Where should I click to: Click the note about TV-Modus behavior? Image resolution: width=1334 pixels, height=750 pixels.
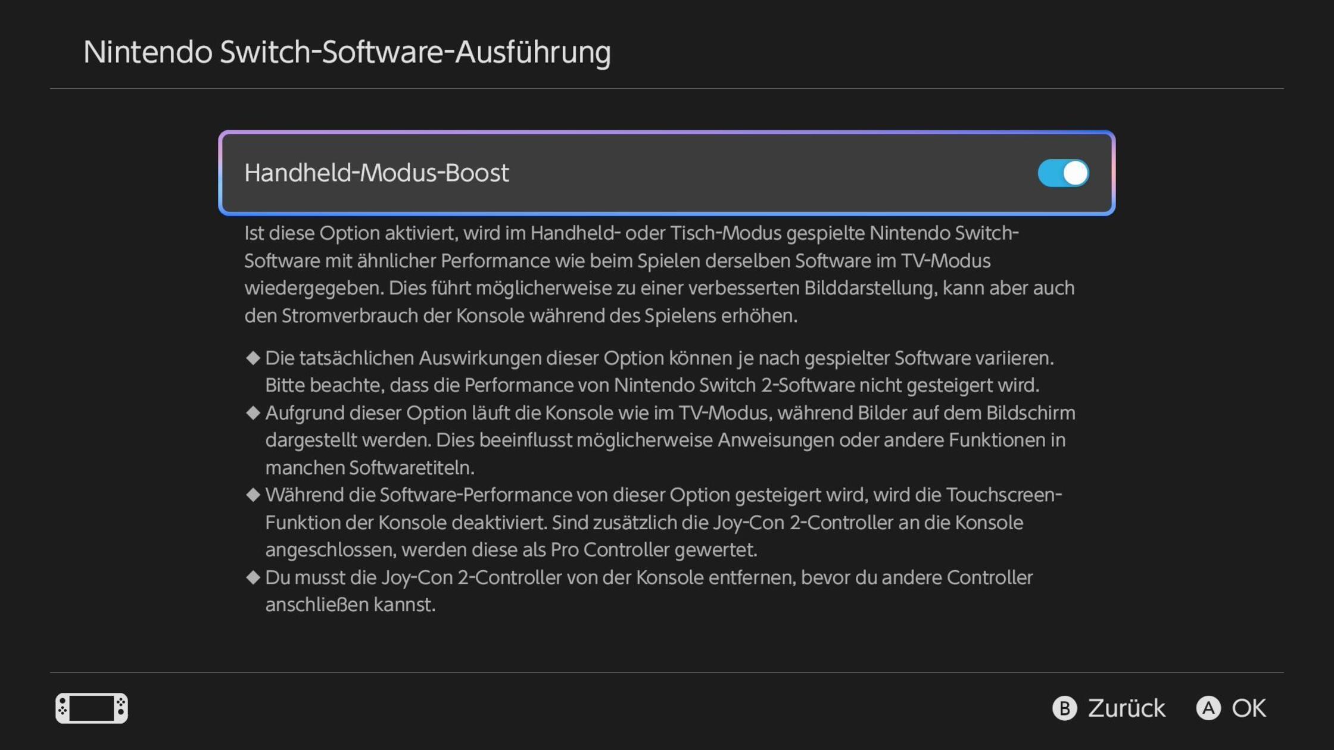point(664,440)
